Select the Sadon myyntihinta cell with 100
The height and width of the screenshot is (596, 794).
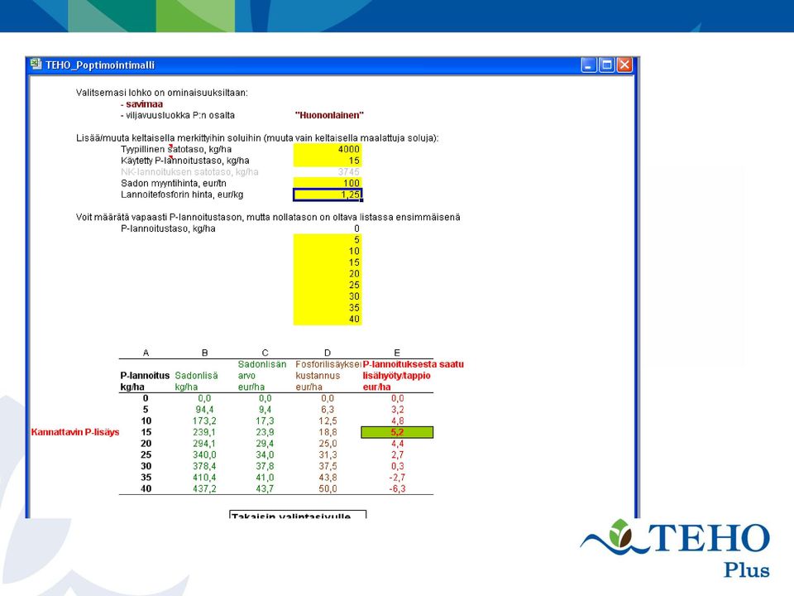pyautogui.click(x=328, y=183)
